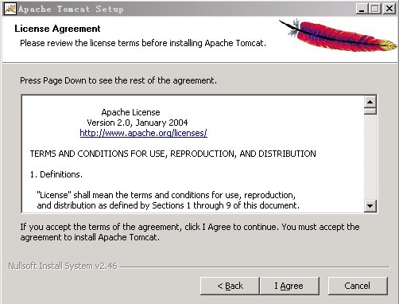Screen dimensions: 399x304
Task: Click the I Agree button
Action: (x=289, y=286)
